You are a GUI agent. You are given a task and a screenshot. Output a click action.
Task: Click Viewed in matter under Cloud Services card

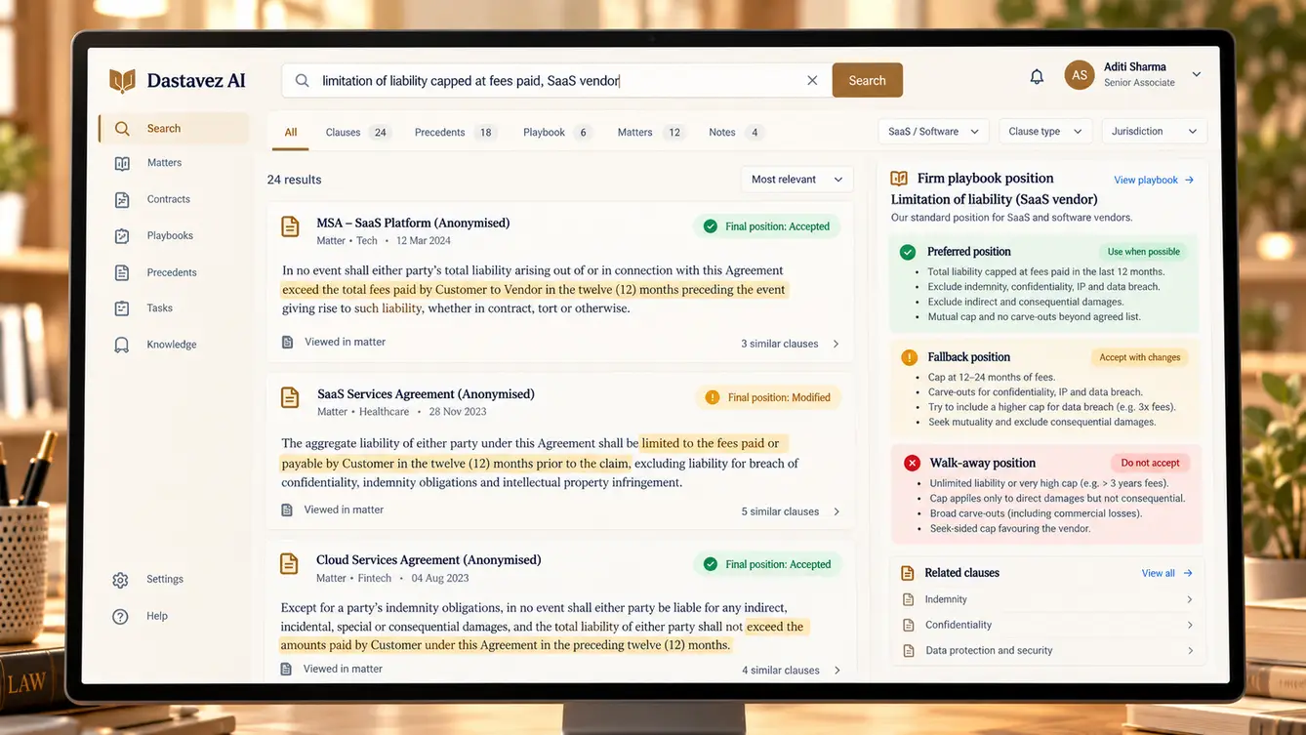coord(332,669)
